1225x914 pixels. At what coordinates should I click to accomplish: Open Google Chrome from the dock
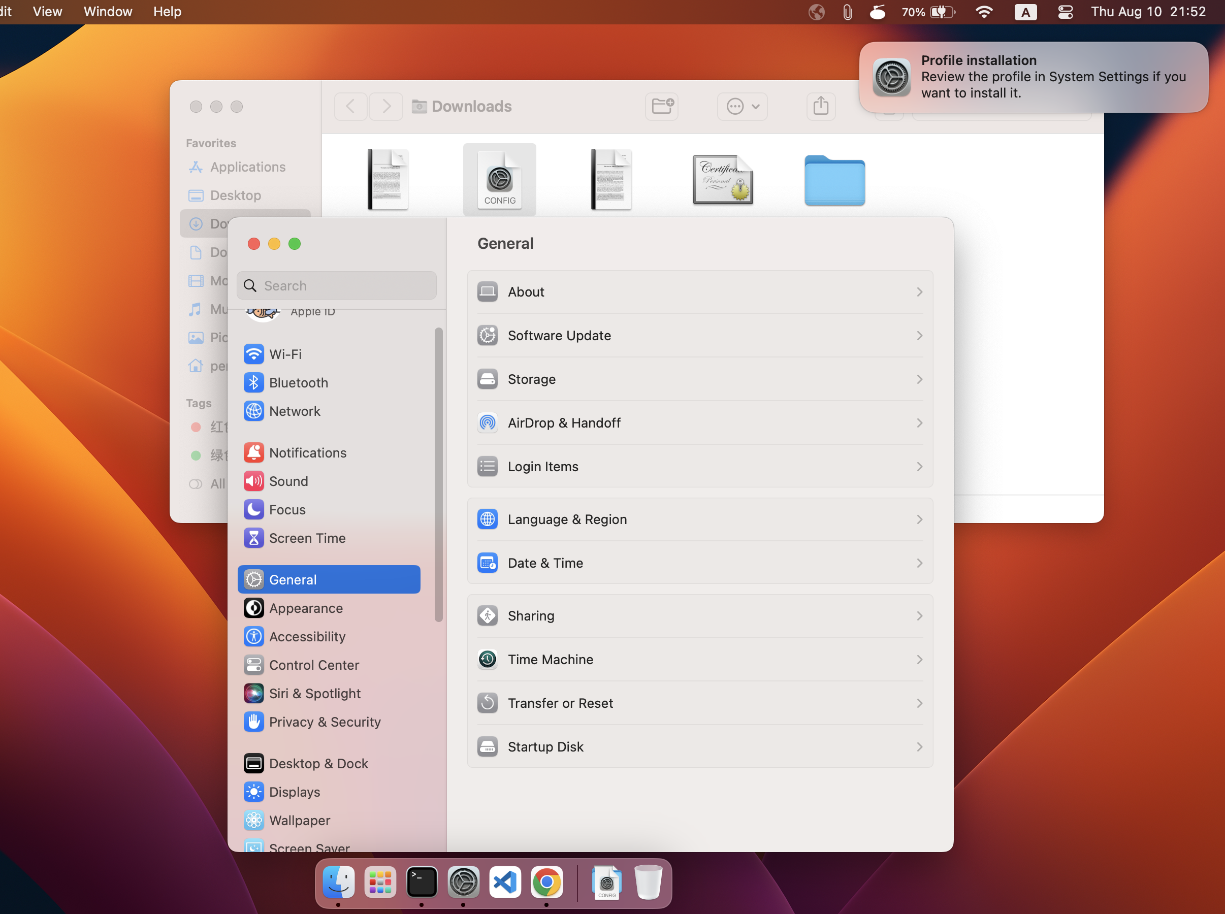(546, 882)
